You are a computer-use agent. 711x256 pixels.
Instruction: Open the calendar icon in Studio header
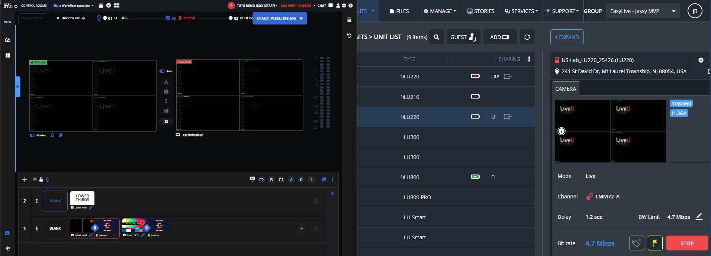(101, 6)
